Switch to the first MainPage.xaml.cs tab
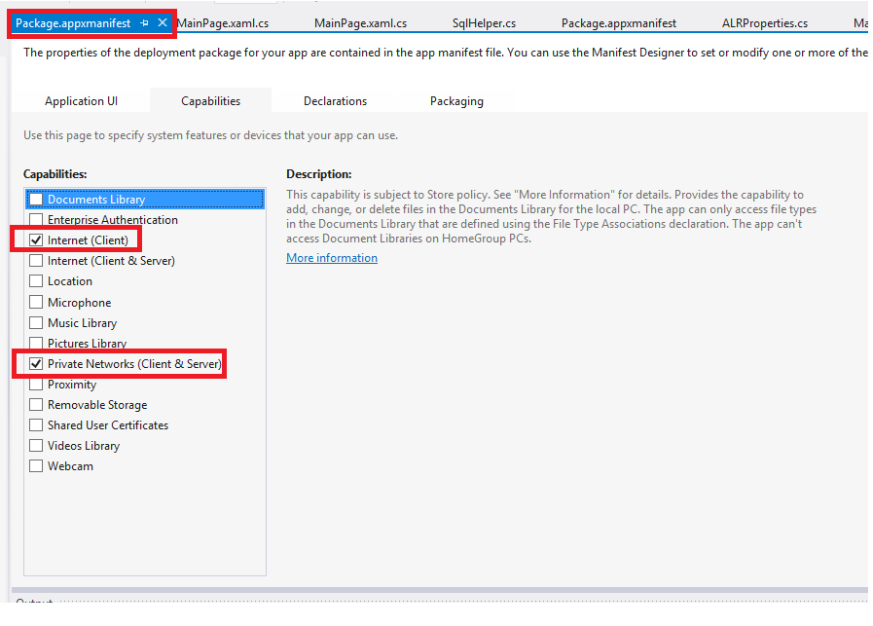This screenshot has width=873, height=626. point(223,23)
